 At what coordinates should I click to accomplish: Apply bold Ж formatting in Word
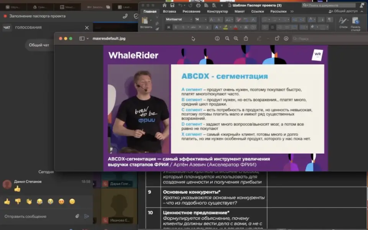169,27
